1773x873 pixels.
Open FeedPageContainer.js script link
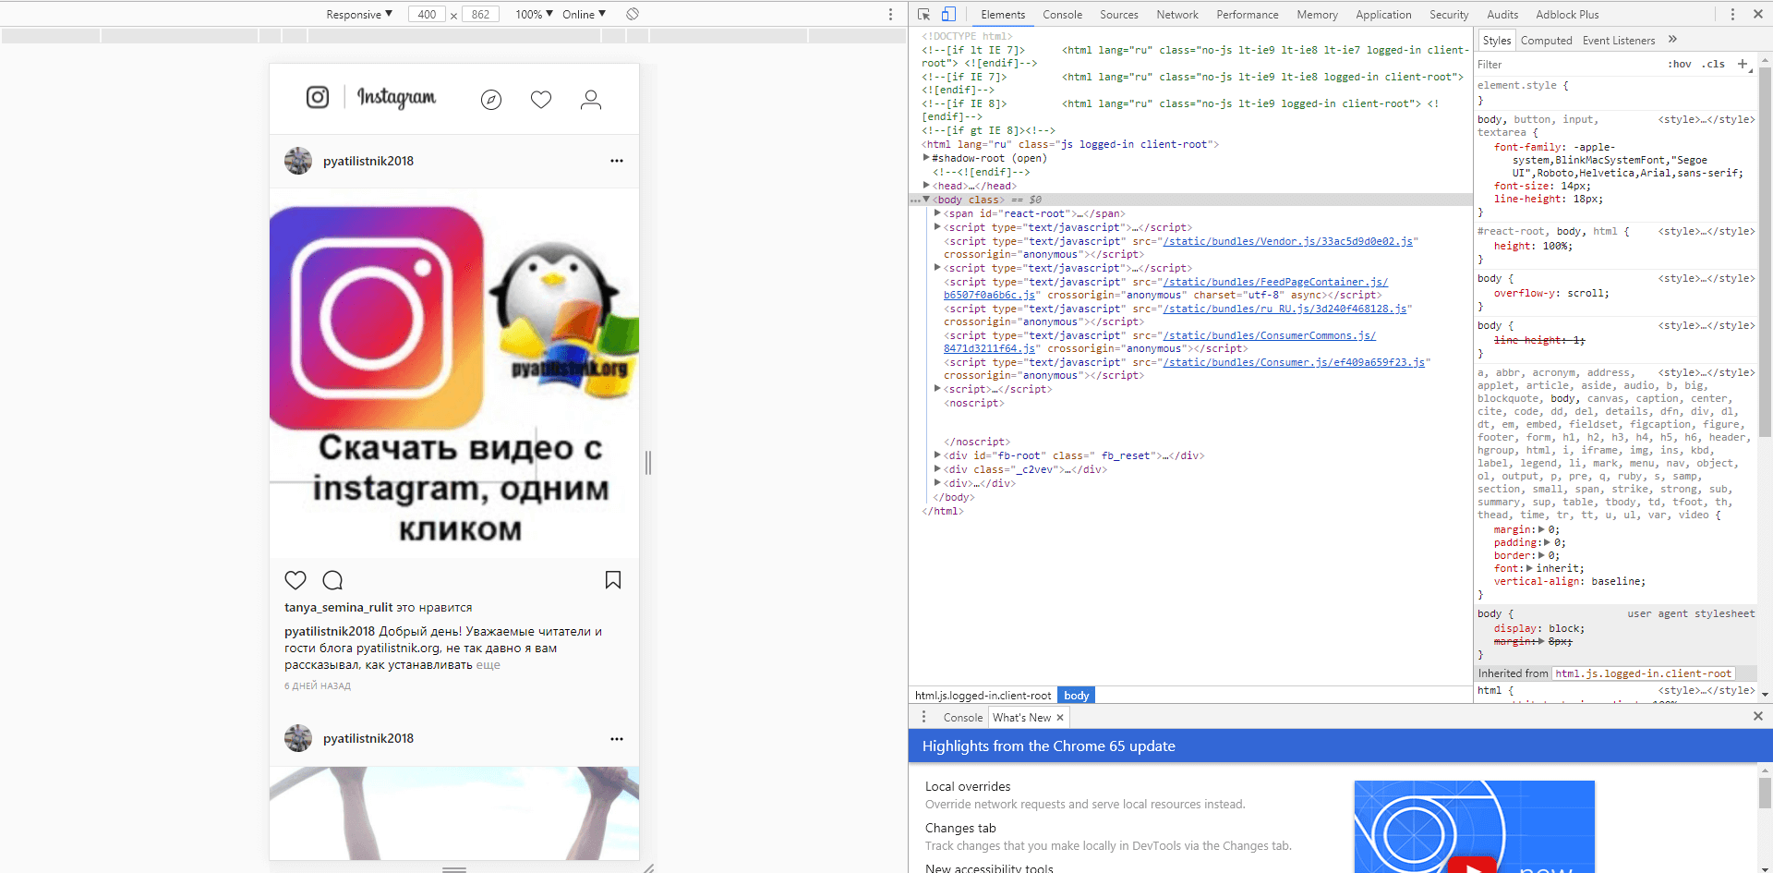[x=1275, y=282]
